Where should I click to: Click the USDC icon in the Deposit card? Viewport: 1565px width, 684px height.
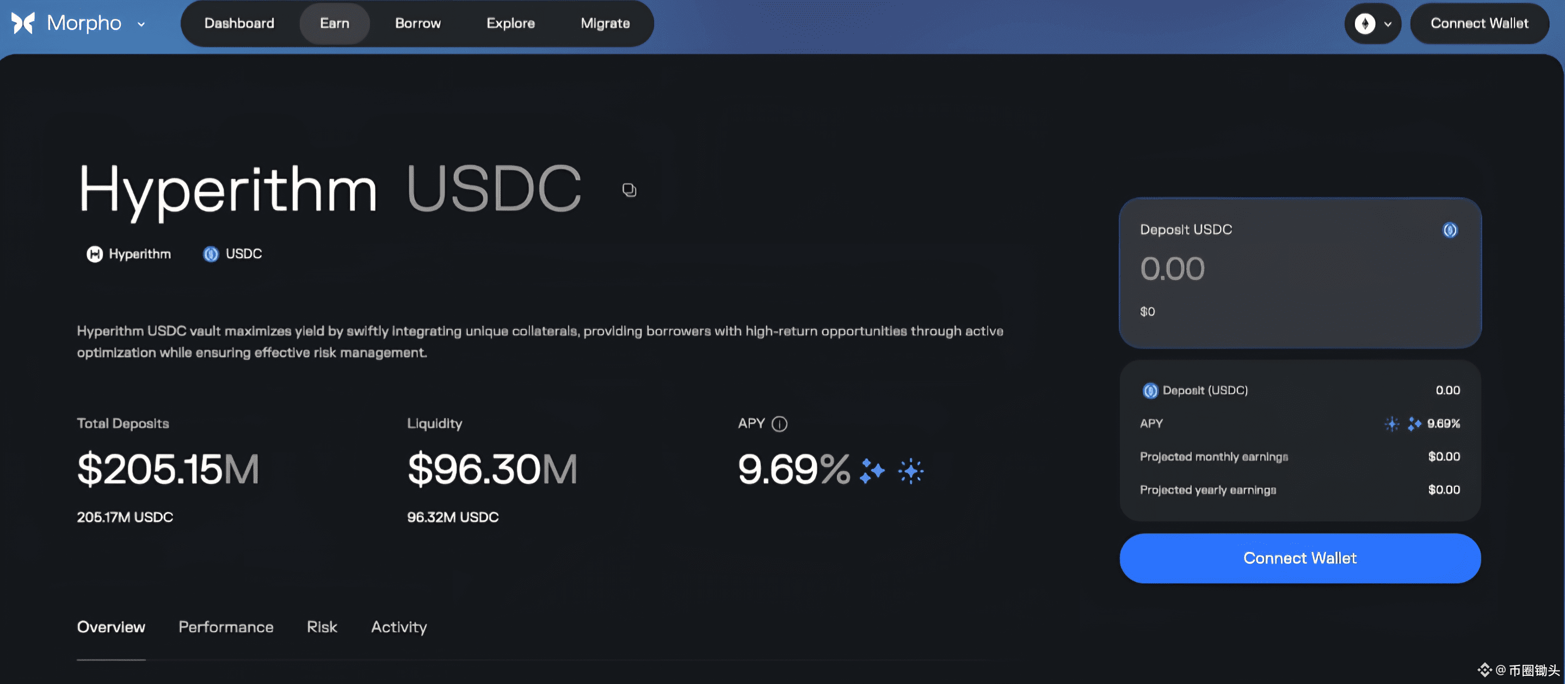(1451, 229)
